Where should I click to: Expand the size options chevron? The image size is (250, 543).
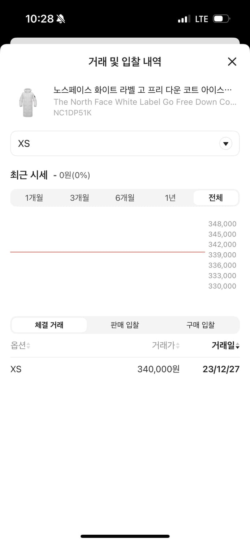[225, 143]
